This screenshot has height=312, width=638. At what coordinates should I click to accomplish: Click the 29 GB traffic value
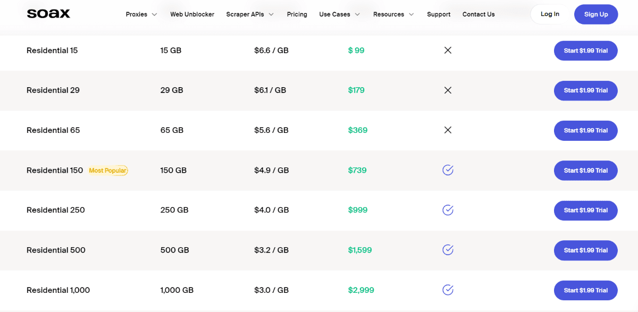tap(172, 90)
